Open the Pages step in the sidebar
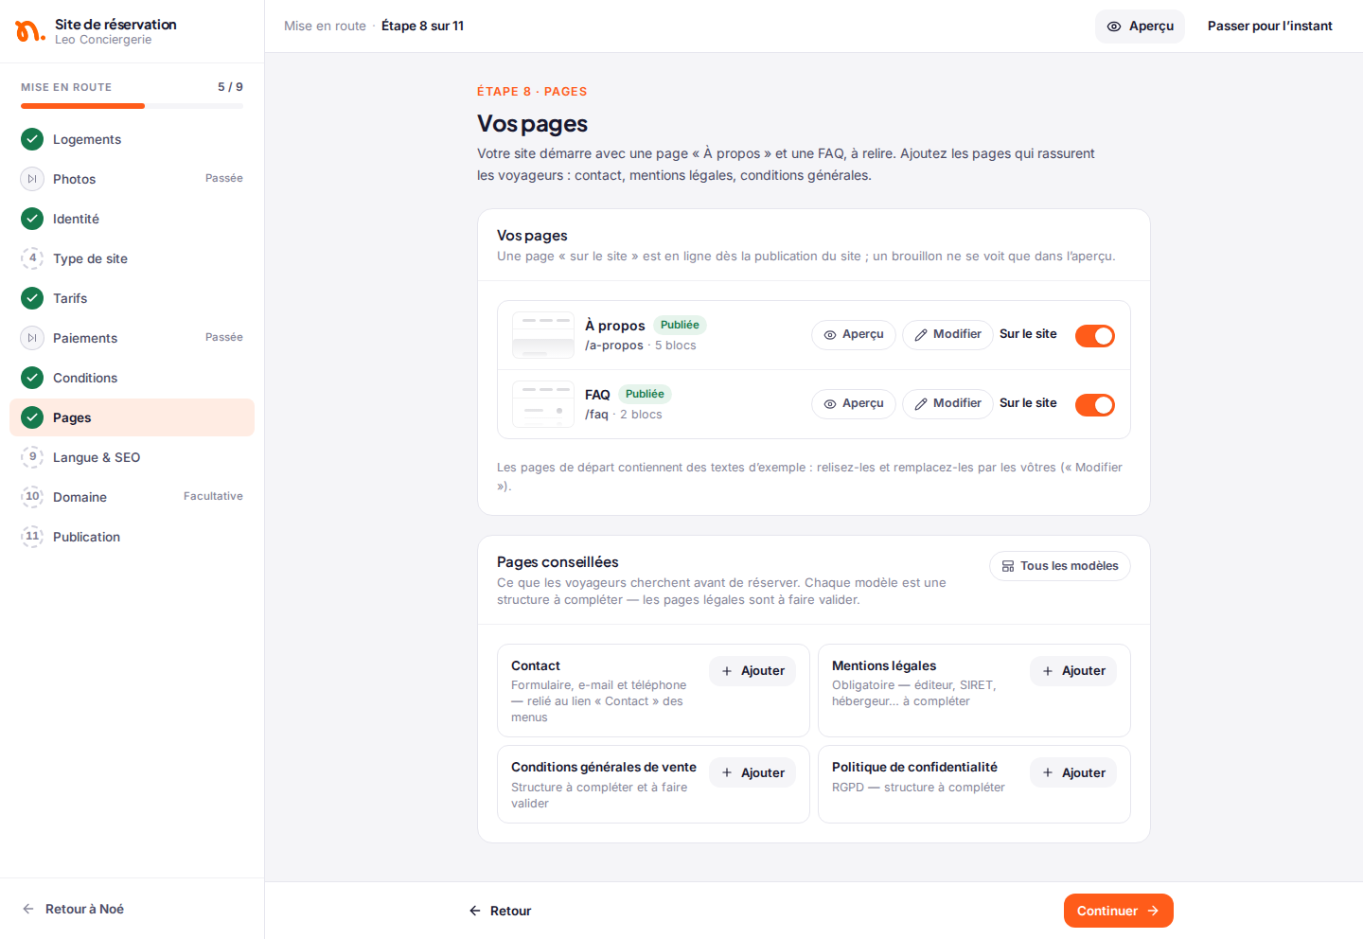Screen dimensions: 1363x939 [x=132, y=417]
